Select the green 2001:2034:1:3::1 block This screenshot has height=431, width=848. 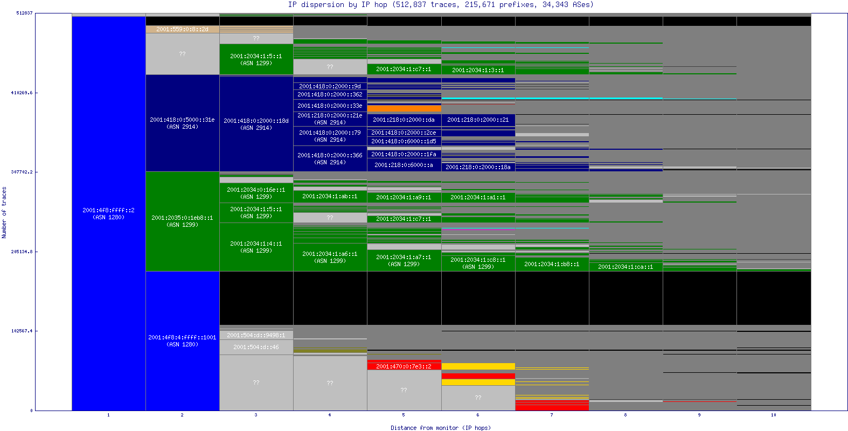point(478,70)
